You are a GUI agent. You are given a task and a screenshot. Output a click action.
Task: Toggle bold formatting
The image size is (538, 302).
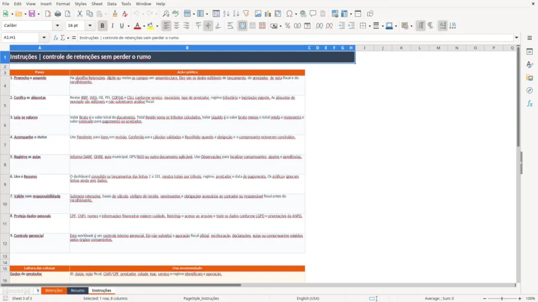(x=102, y=26)
